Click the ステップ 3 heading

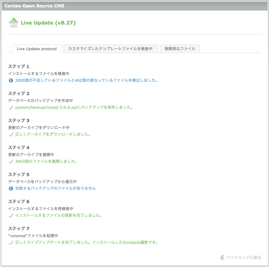pyautogui.click(x=19, y=120)
